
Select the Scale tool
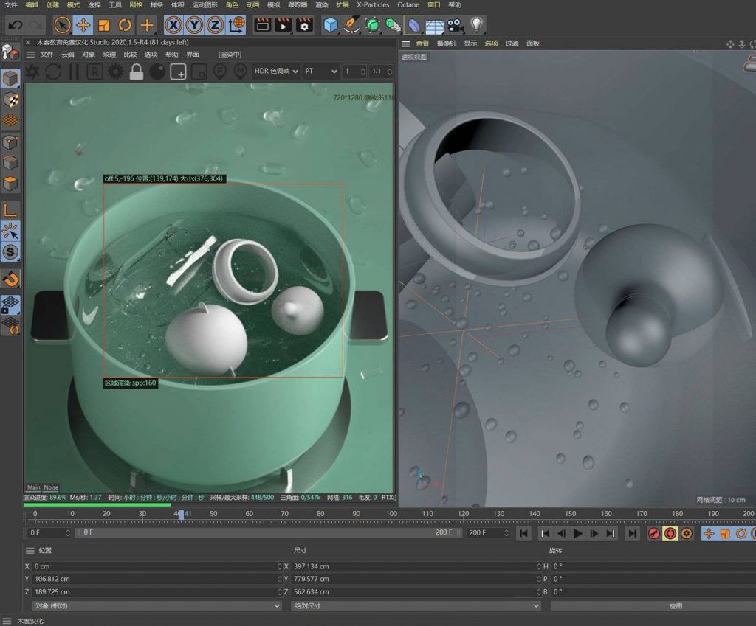click(x=103, y=24)
